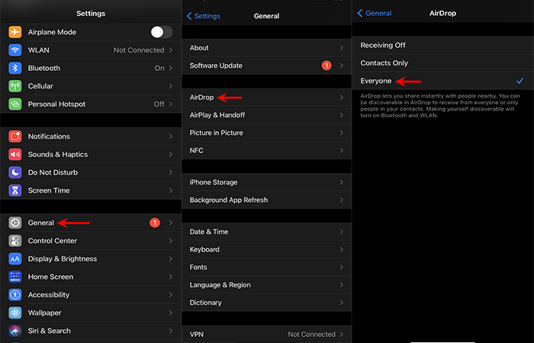This screenshot has width=534, height=343.
Task: Tap the Wallpaper flower icon
Action: click(x=15, y=313)
